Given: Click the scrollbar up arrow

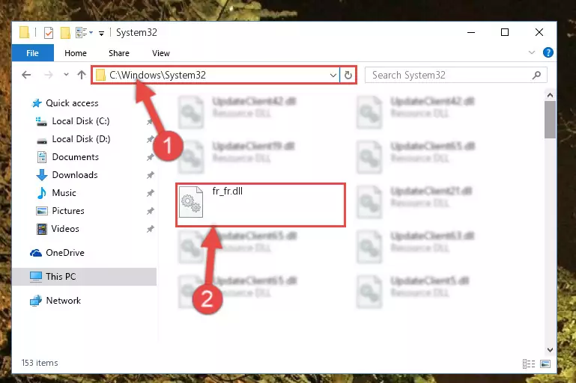Looking at the screenshot, I should click(550, 96).
